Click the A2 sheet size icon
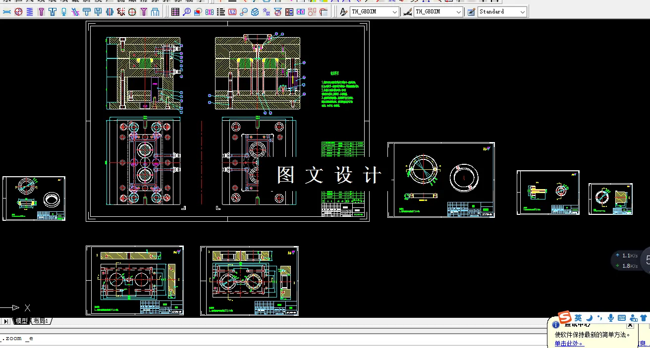Screen dimensions: 650x348 232,11
